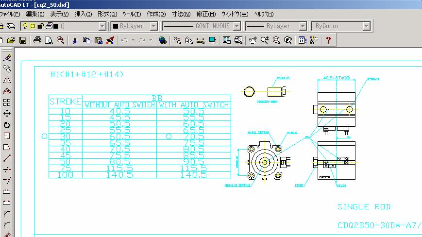The height and width of the screenshot is (237, 422).
Task: Open the CONTINUOUS linetype dropdown
Action: pos(236,26)
